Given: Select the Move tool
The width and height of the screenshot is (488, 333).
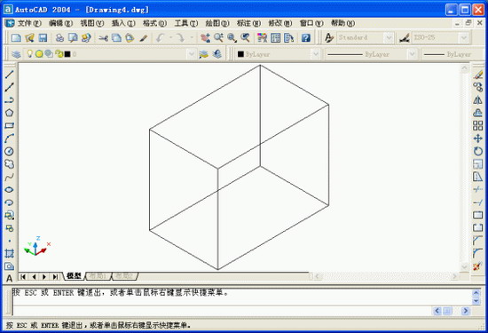Looking at the screenshot, I should [477, 139].
